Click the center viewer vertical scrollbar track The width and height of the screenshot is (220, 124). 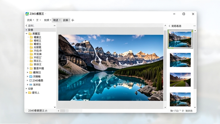[x=165, y=66]
